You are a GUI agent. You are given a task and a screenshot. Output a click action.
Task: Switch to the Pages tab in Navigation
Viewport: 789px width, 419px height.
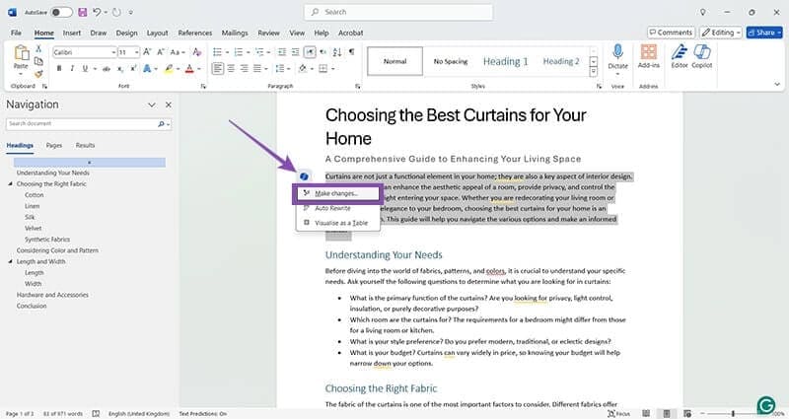point(54,145)
